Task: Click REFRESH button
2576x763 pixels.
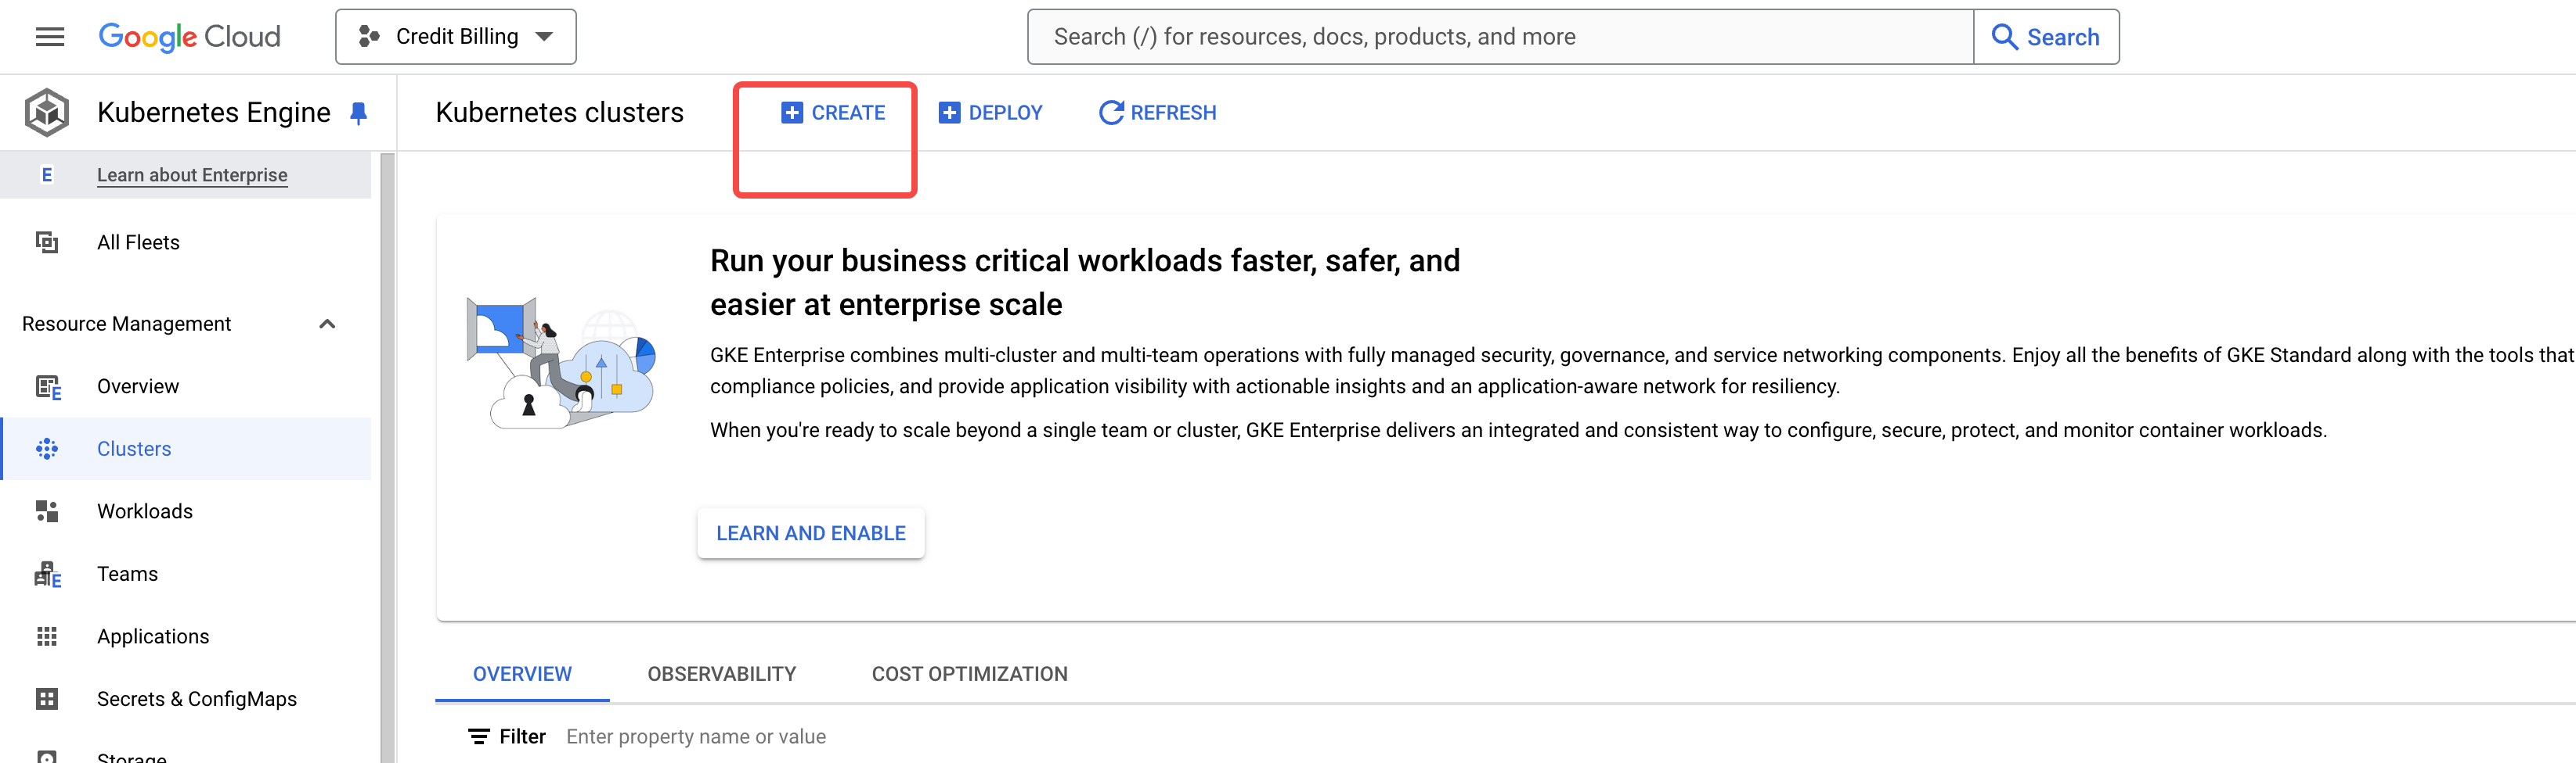Action: click(x=1158, y=113)
